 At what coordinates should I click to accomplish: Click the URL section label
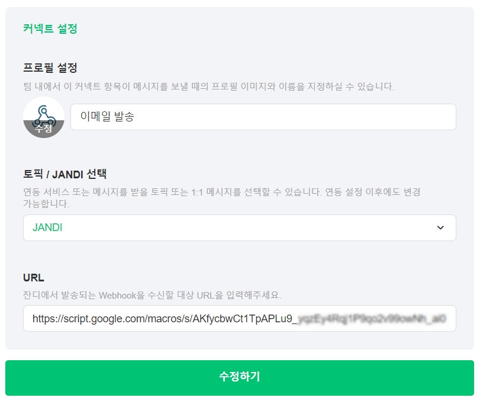click(34, 278)
